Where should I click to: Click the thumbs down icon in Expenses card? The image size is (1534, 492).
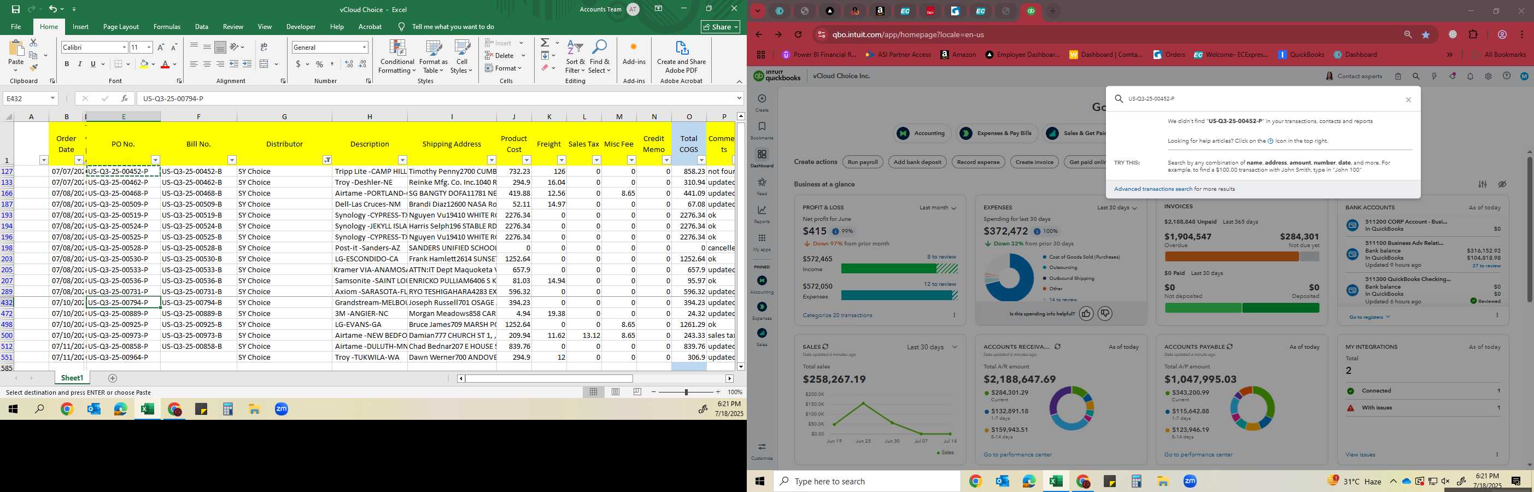[1105, 313]
